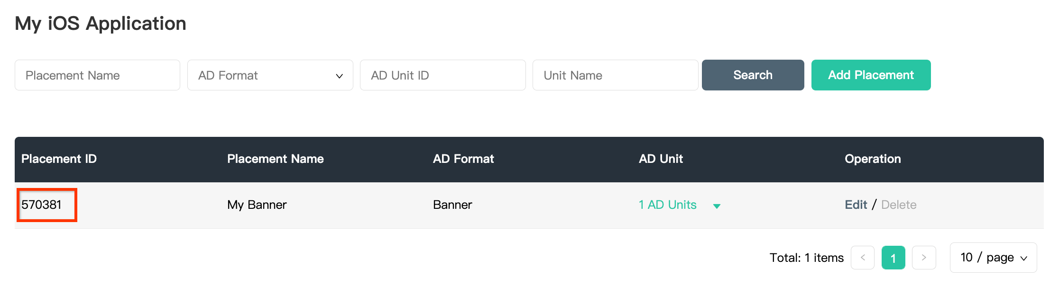Click the Unit Name text field
Viewport: 1050px width, 286px height.
tap(615, 75)
